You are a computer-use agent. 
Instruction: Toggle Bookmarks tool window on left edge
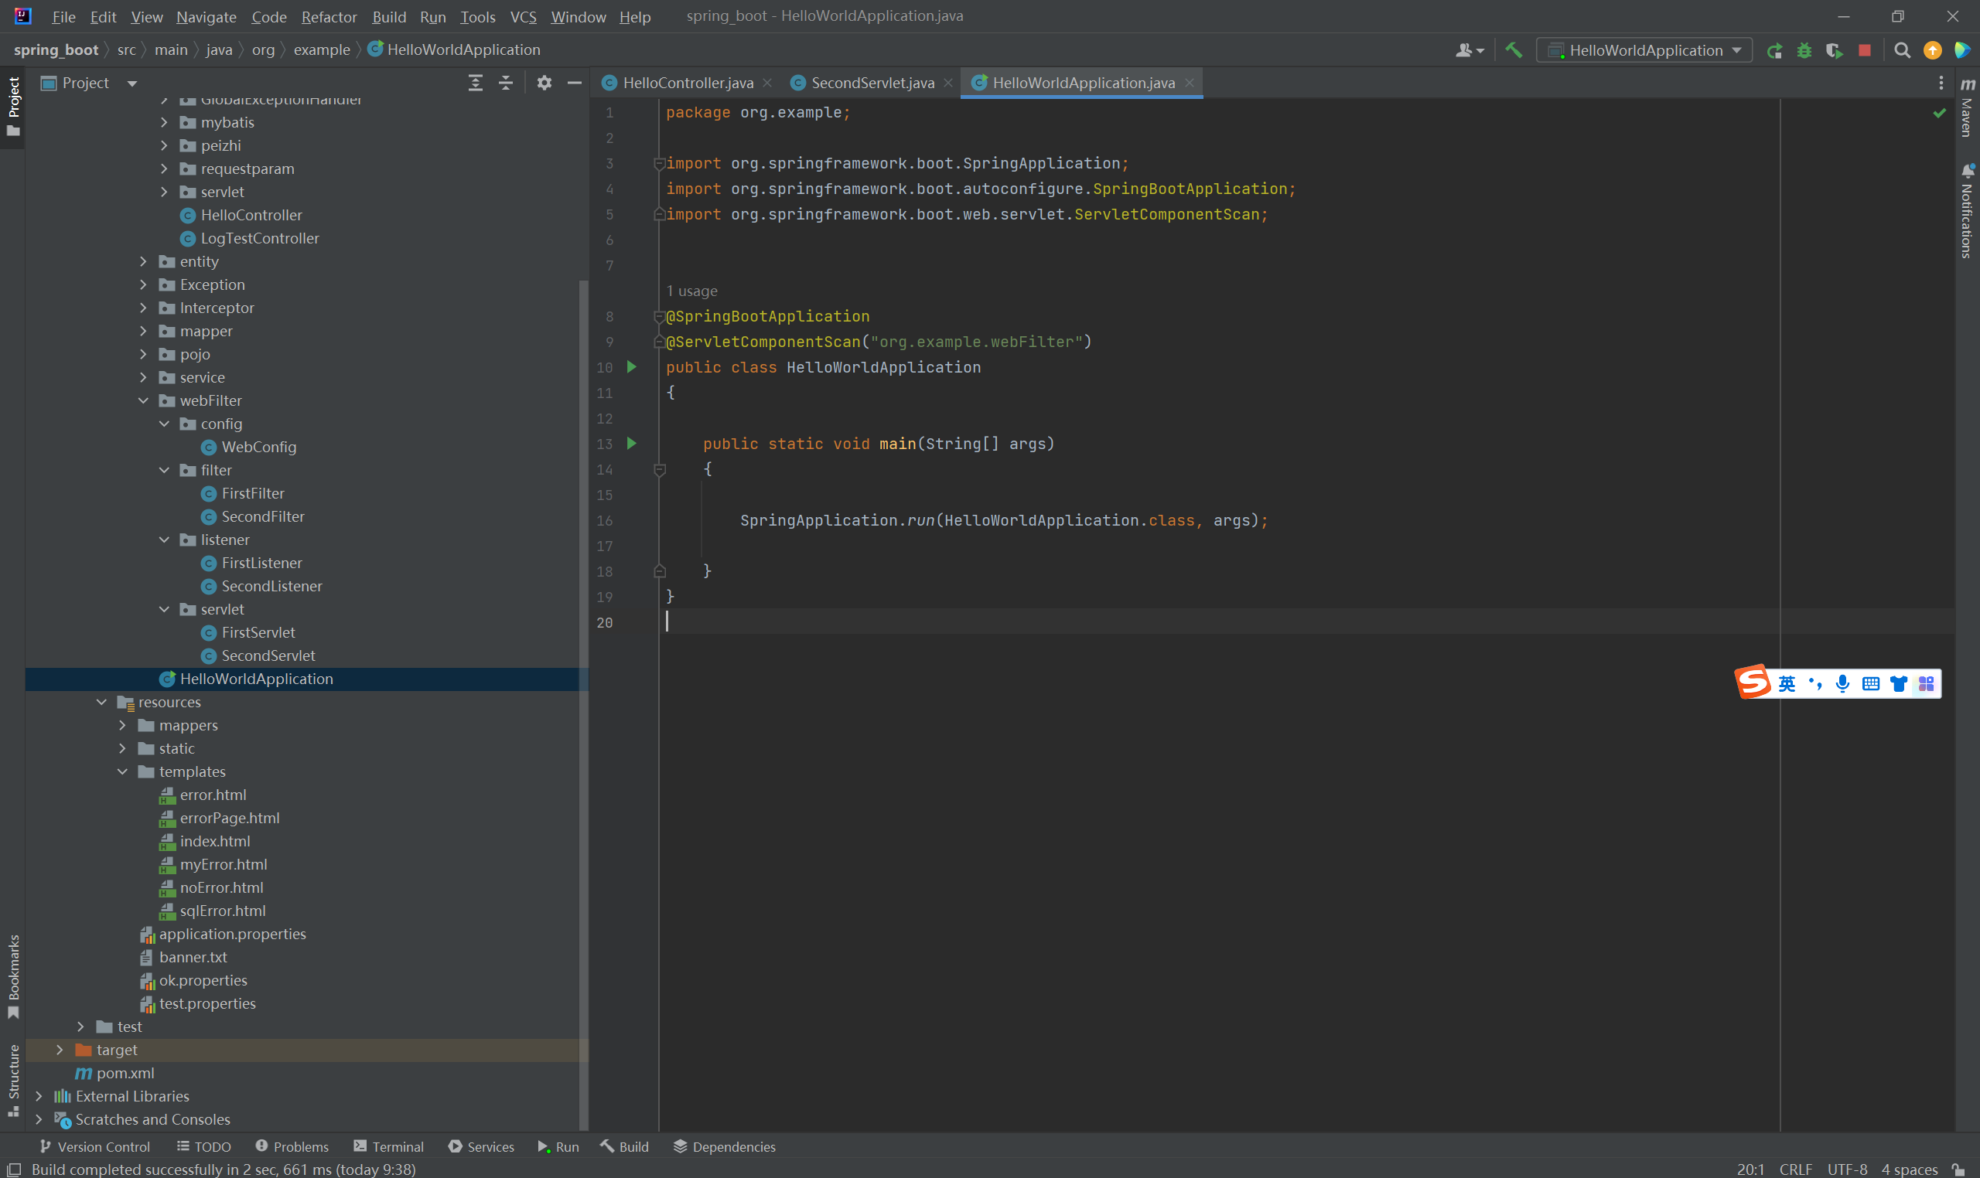[12, 975]
